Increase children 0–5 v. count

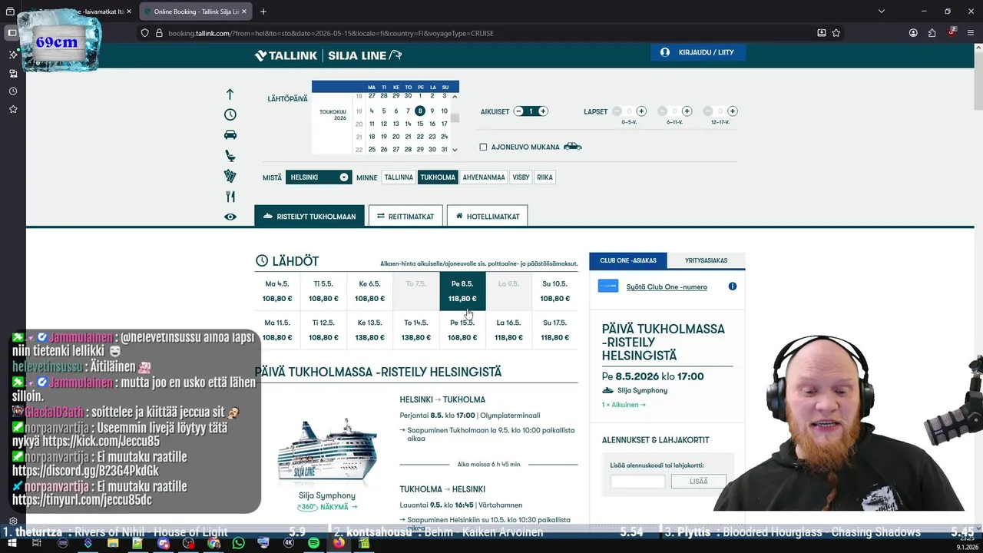pos(641,111)
